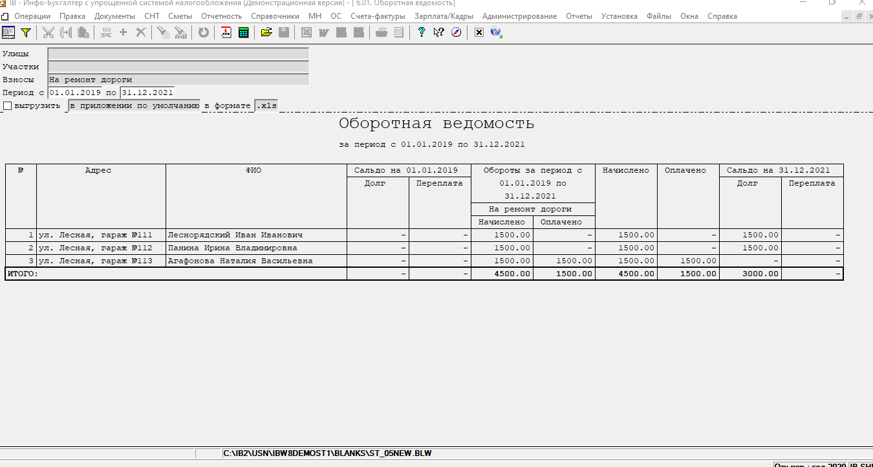Screen dimensions: 873x467
Task: Open the Отчетность menu
Action: pyautogui.click(x=221, y=16)
